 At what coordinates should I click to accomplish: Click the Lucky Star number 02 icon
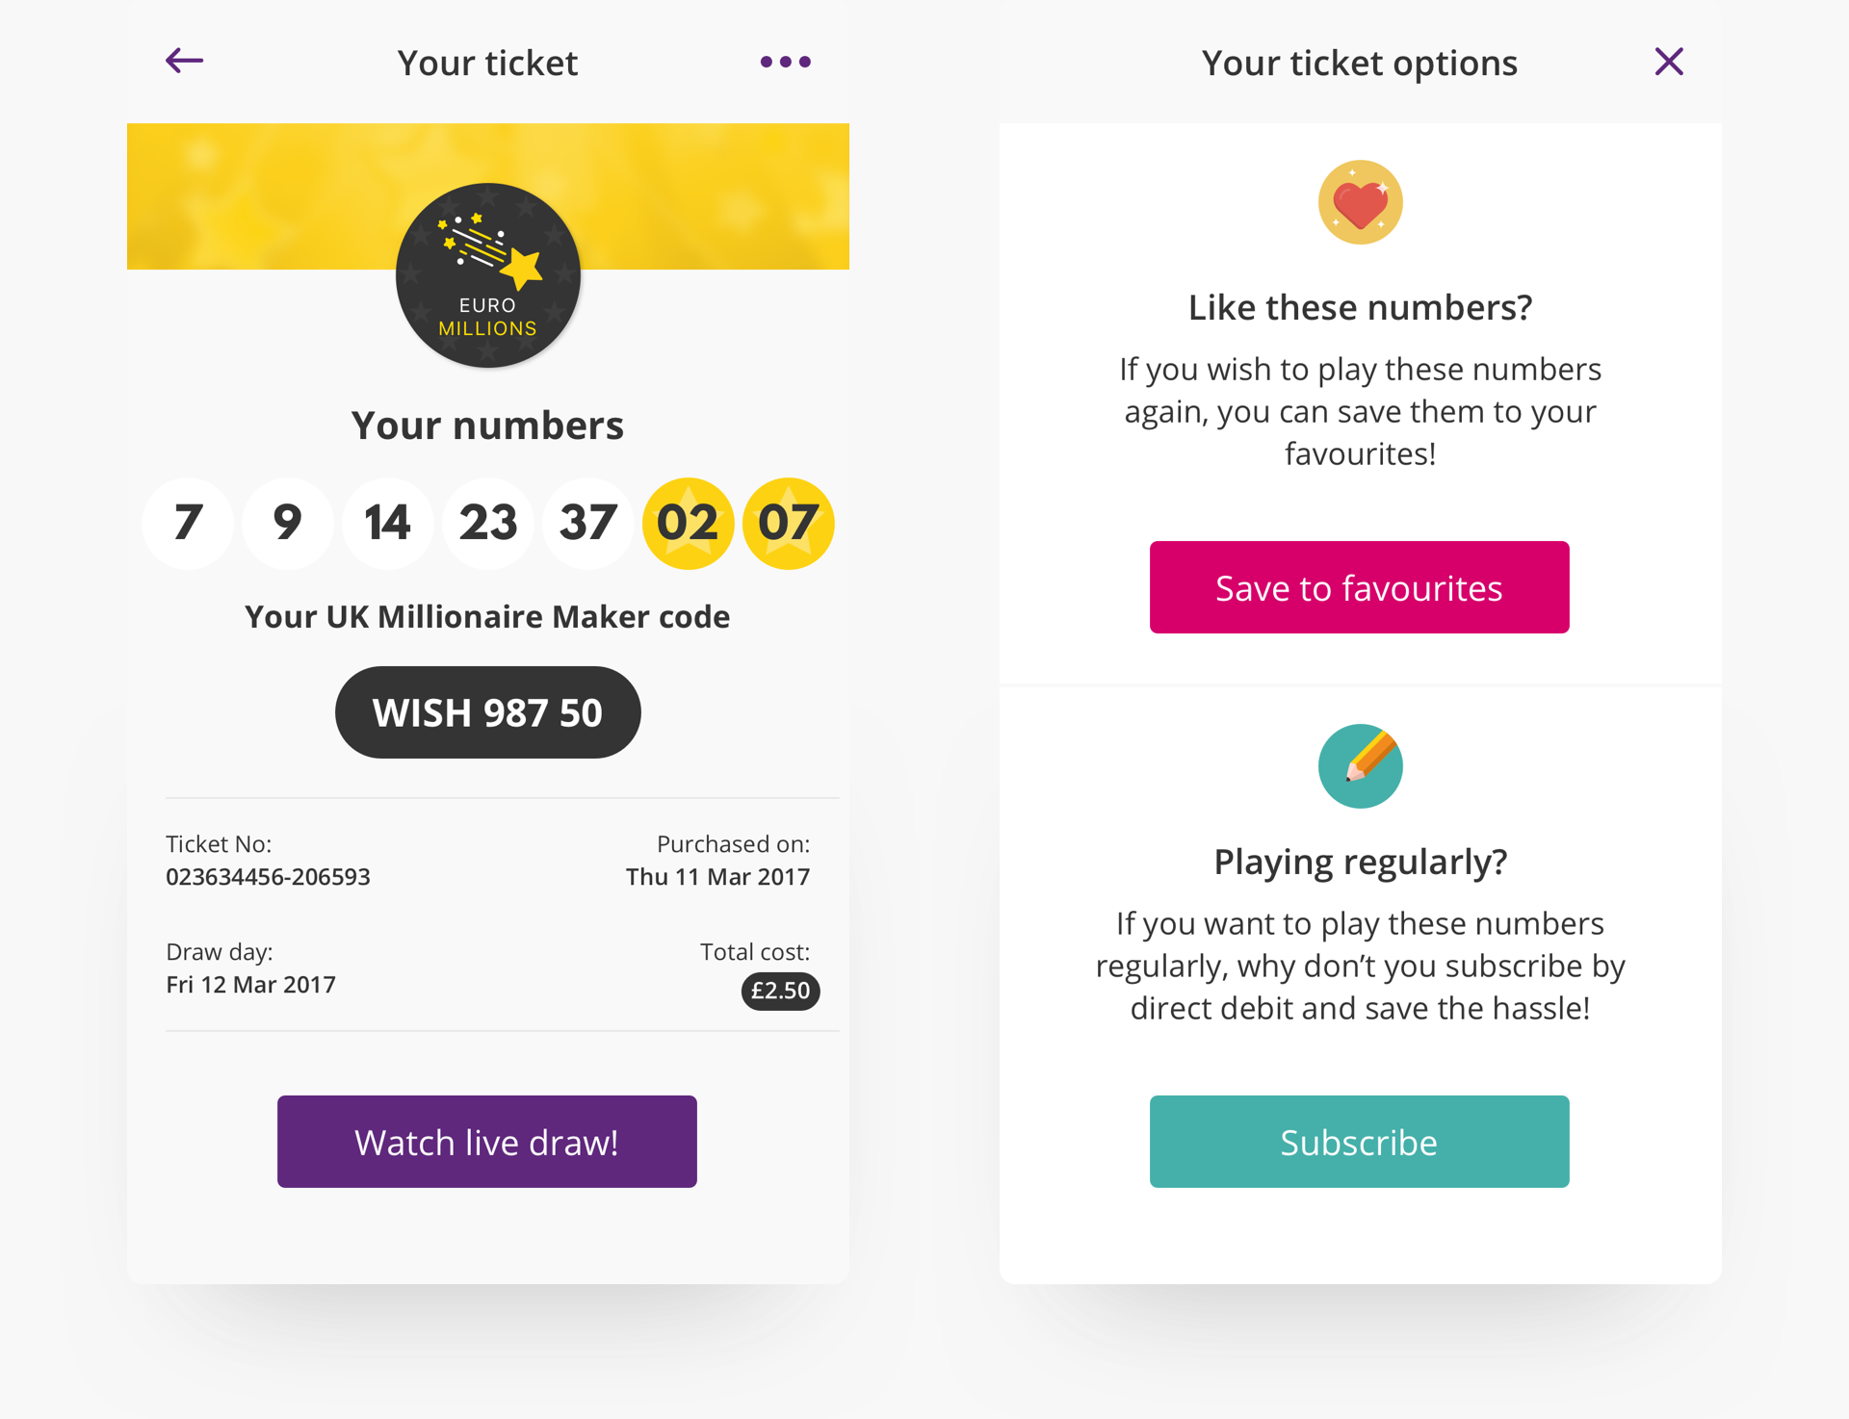tap(689, 520)
